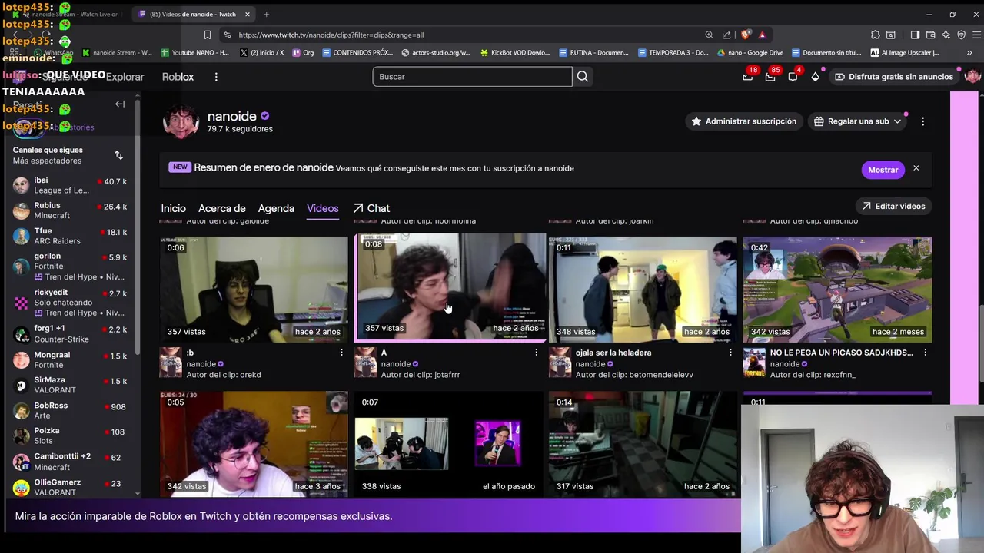Click share page icon in address bar
This screenshot has width=984, height=553.
tap(726, 35)
